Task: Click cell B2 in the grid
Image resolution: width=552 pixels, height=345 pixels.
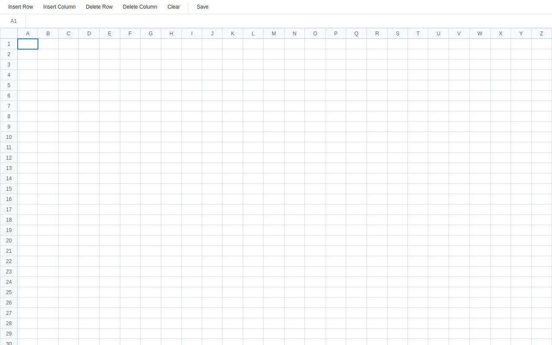Action: pyautogui.click(x=48, y=54)
